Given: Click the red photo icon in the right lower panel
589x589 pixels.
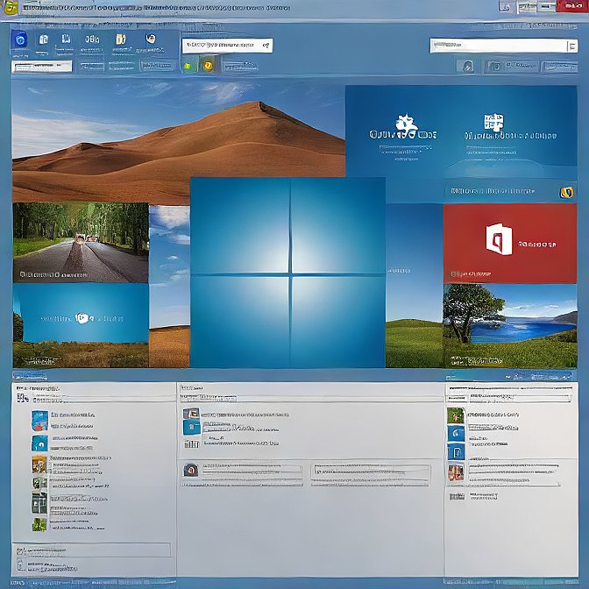Looking at the screenshot, I should [456, 472].
